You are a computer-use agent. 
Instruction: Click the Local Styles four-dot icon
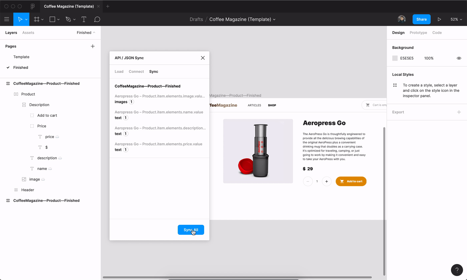coord(395,85)
